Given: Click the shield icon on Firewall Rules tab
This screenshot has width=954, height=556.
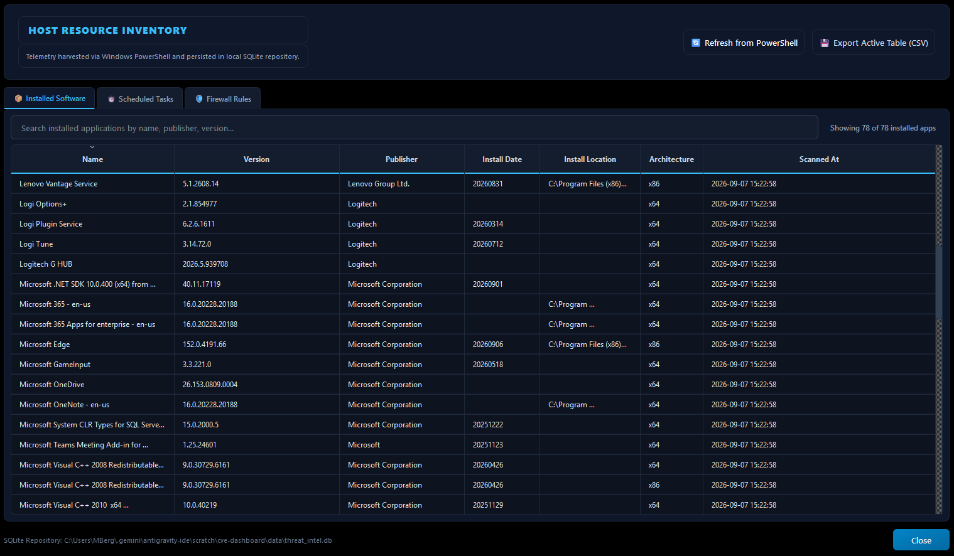Looking at the screenshot, I should click(199, 99).
